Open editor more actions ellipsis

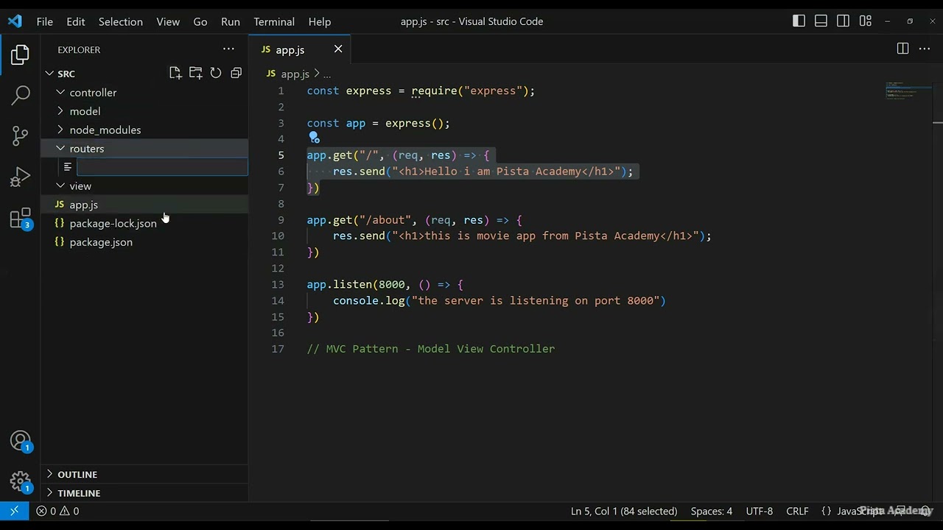[925, 49]
